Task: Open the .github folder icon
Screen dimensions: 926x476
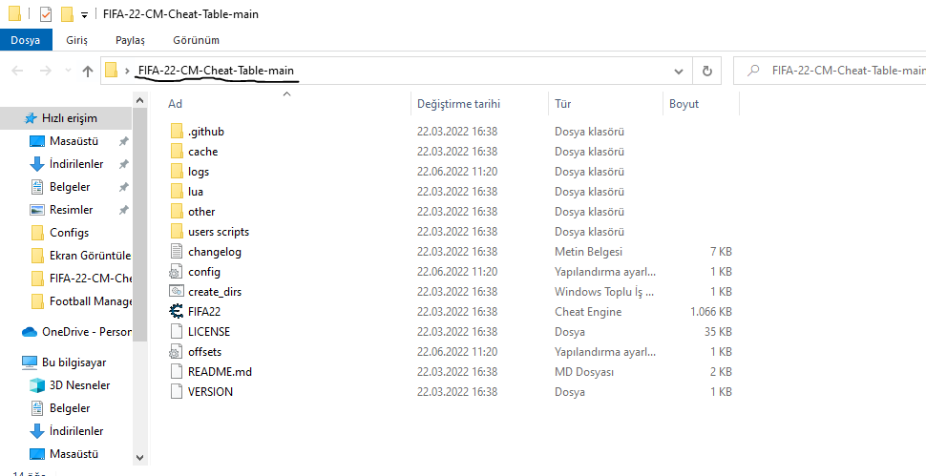Action: pos(177,132)
